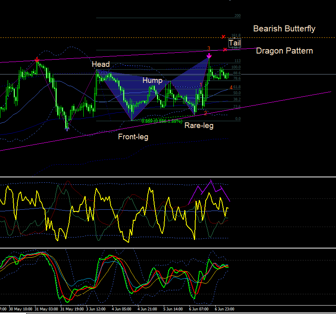
Task: Click the 161.8 Fibonacci level label
Action: coord(236,35)
